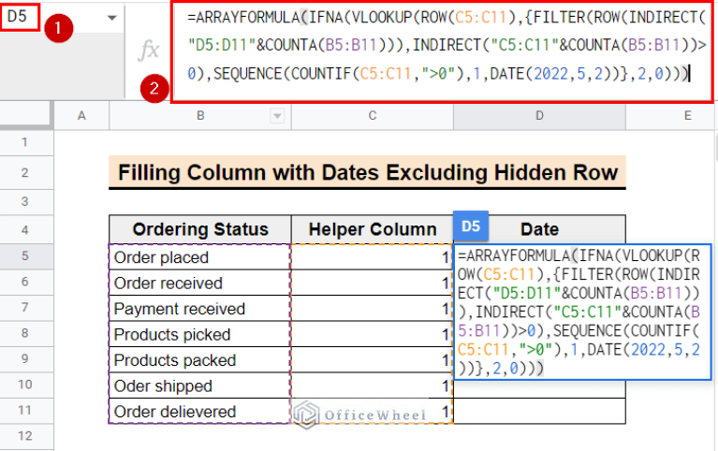Select row 10 header

pyautogui.click(x=25, y=385)
